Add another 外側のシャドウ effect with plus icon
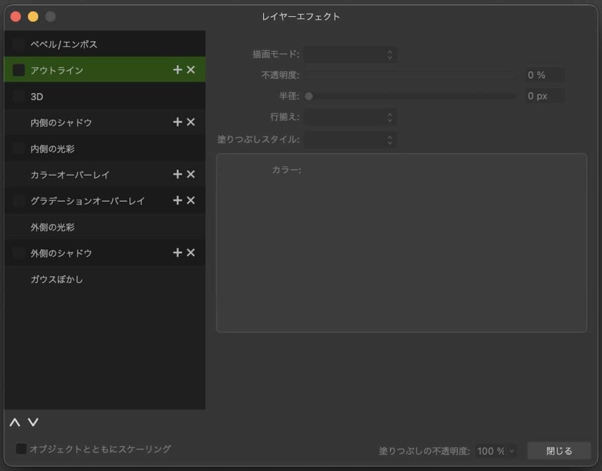 point(178,253)
